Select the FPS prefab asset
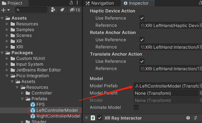This screenshot has height=123, width=202. pyautogui.click(x=40, y=105)
